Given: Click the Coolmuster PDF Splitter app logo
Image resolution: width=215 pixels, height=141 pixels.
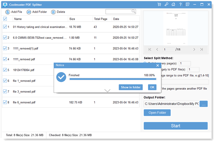Looking at the screenshot, I should pos(5,5).
